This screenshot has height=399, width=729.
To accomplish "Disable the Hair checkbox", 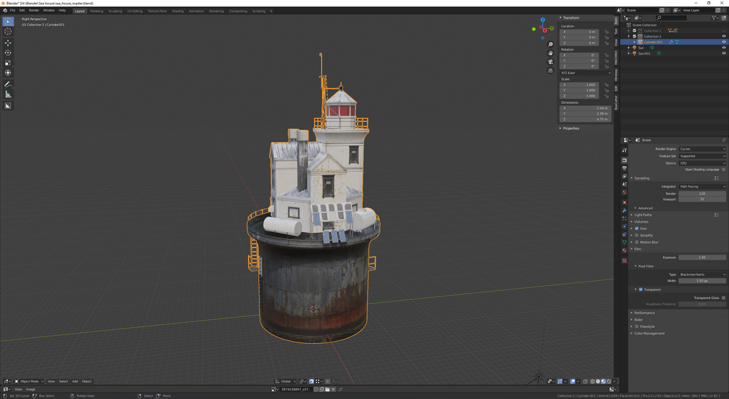I will (x=637, y=229).
